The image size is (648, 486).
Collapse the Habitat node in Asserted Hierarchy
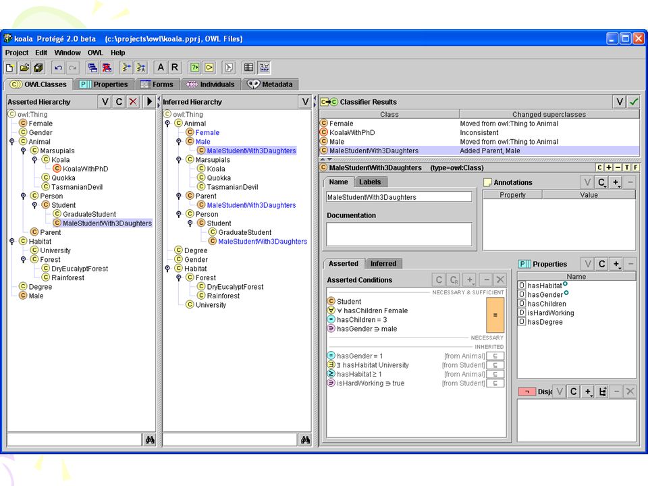[x=11, y=242]
